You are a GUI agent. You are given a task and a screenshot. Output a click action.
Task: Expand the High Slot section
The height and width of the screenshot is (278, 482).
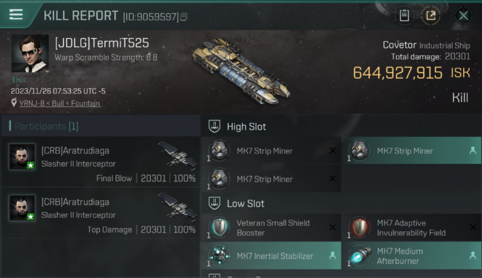(x=247, y=127)
